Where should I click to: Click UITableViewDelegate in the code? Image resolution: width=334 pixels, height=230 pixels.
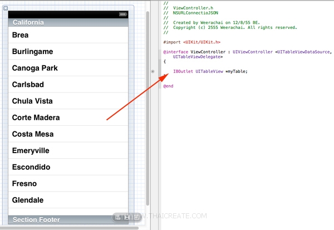[x=198, y=57]
